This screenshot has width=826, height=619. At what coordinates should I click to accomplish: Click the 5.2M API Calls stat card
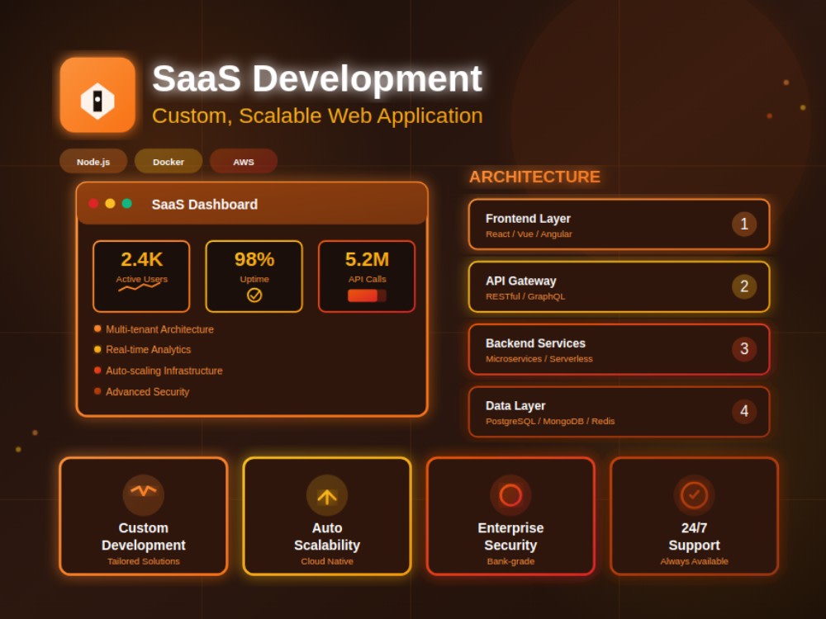click(368, 276)
